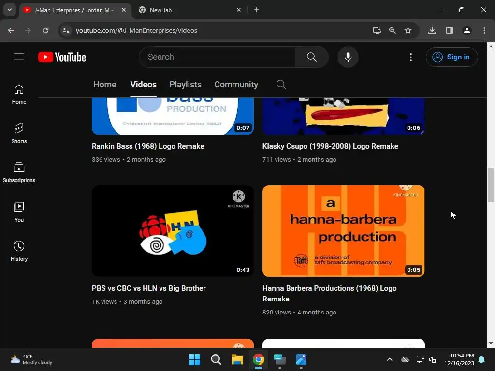This screenshot has height=371, width=495.
Task: Play the hanna-barbera production thumbnail
Action: coord(344,231)
